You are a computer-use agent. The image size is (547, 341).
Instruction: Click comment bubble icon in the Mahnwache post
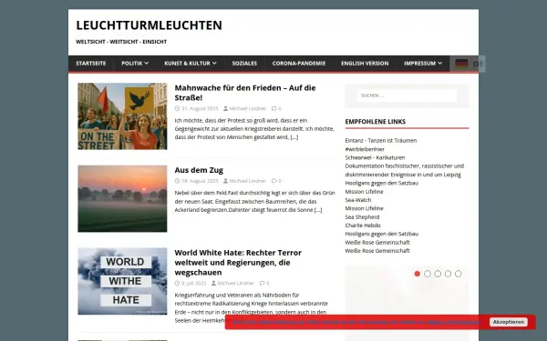273,108
